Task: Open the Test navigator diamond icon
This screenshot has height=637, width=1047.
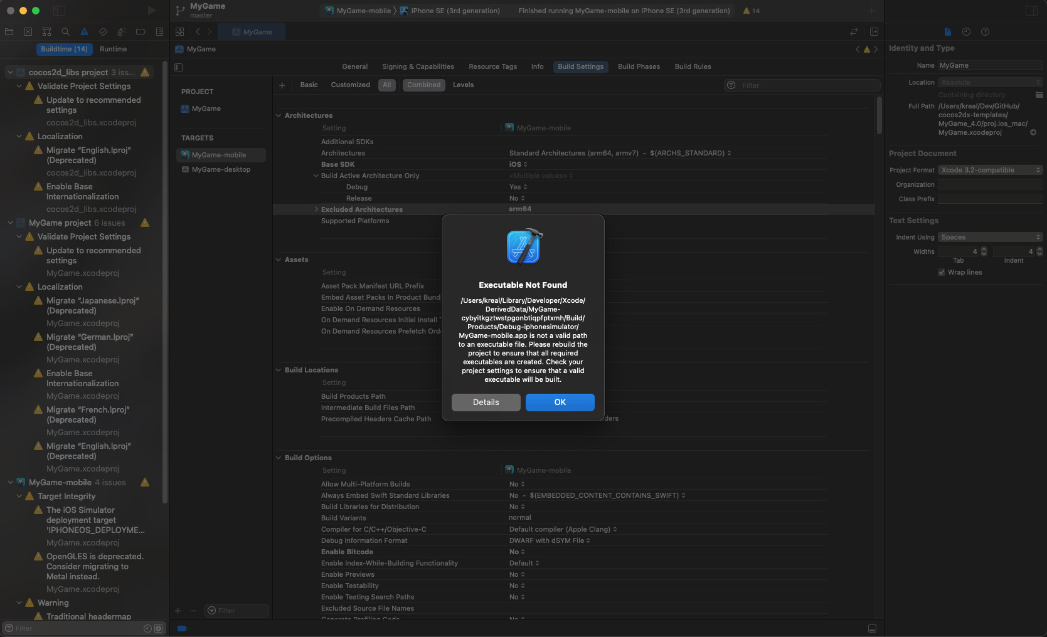Action: [x=103, y=31]
